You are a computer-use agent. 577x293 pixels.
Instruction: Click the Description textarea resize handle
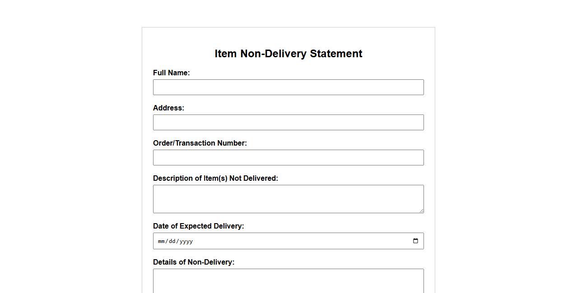(x=421, y=211)
